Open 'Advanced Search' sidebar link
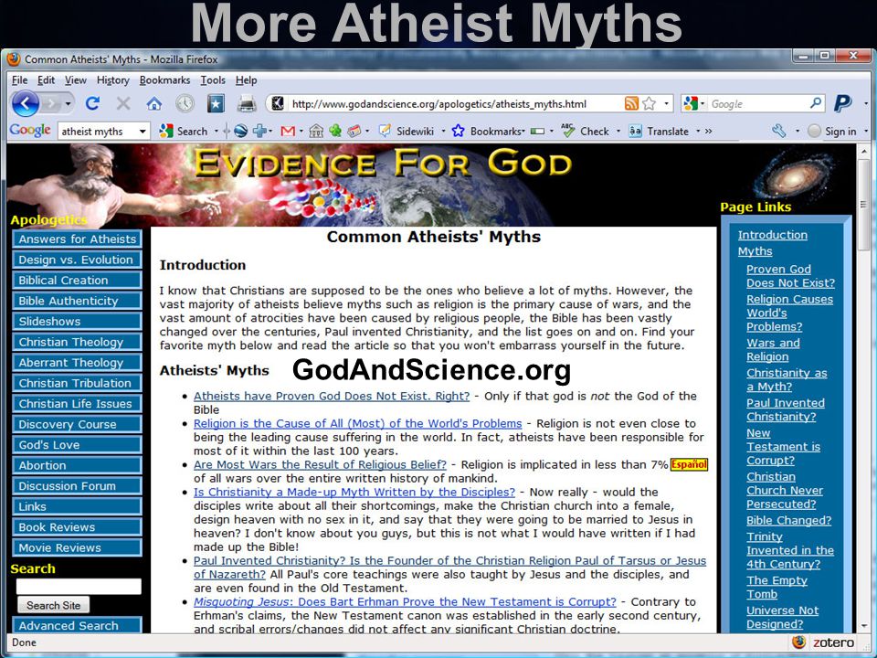Viewport: 877px width, 658px height. pyautogui.click(x=77, y=625)
